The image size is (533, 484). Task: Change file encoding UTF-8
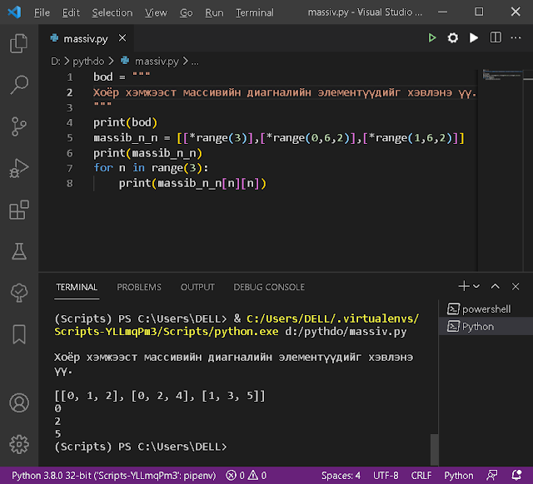click(x=386, y=476)
